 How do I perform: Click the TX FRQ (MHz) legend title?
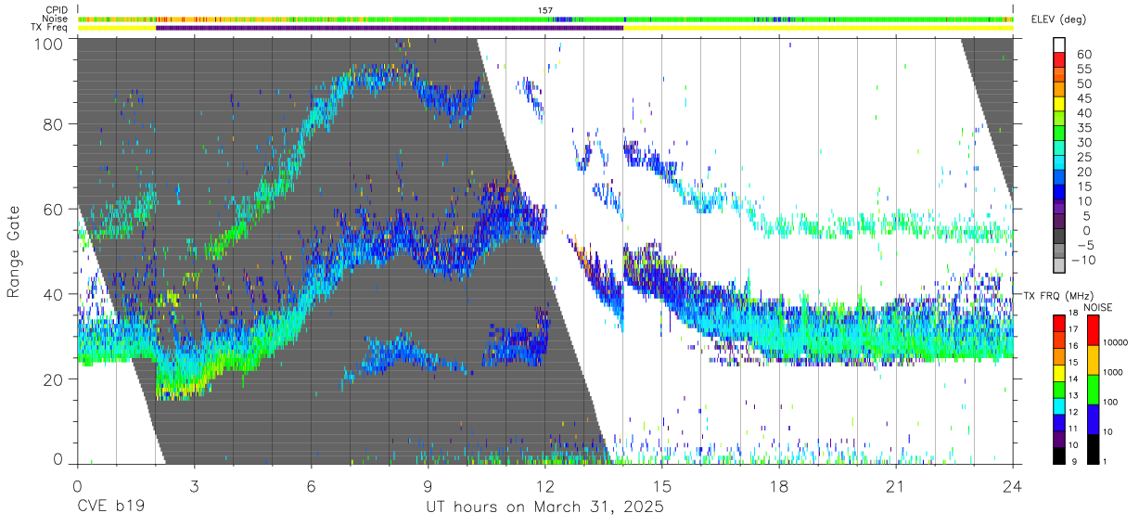pos(1056,296)
